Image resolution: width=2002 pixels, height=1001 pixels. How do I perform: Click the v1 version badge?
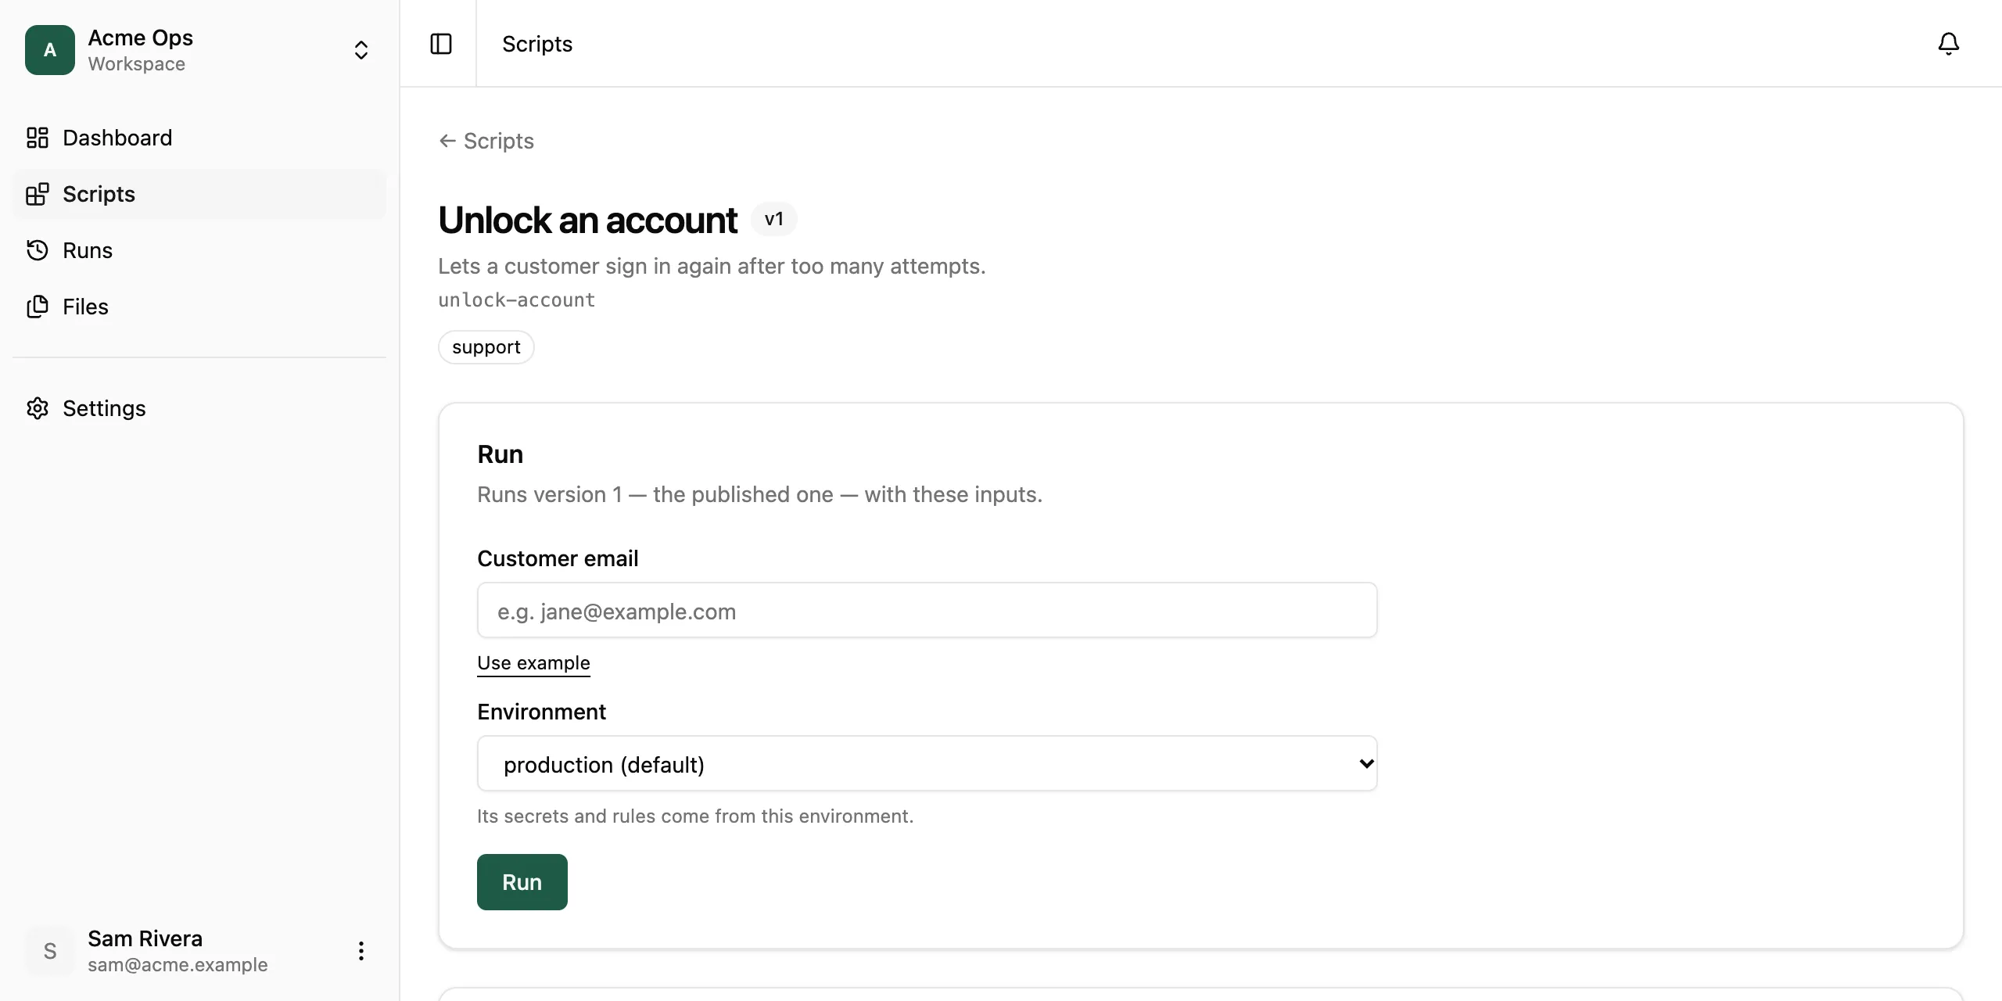774,219
